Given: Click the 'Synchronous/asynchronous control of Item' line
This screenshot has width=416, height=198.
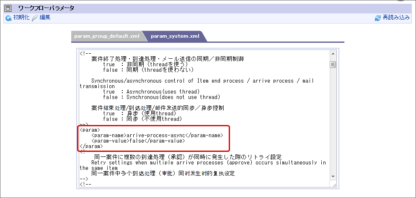Looking at the screenshot, I should [x=202, y=81].
